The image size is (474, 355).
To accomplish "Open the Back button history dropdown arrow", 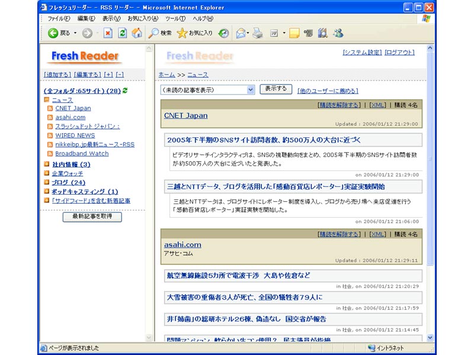I will (75, 33).
